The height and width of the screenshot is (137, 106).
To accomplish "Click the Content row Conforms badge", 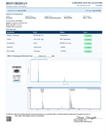I will [88, 40].
